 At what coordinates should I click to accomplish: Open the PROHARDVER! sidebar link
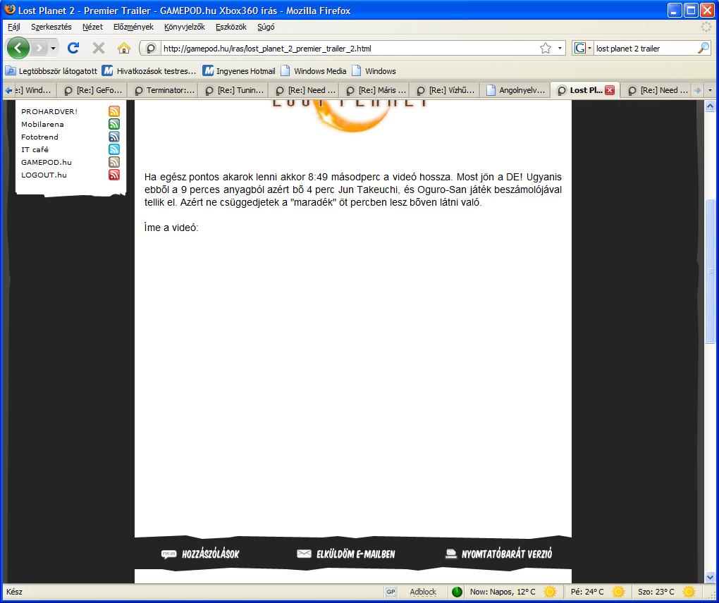pyautogui.click(x=49, y=111)
